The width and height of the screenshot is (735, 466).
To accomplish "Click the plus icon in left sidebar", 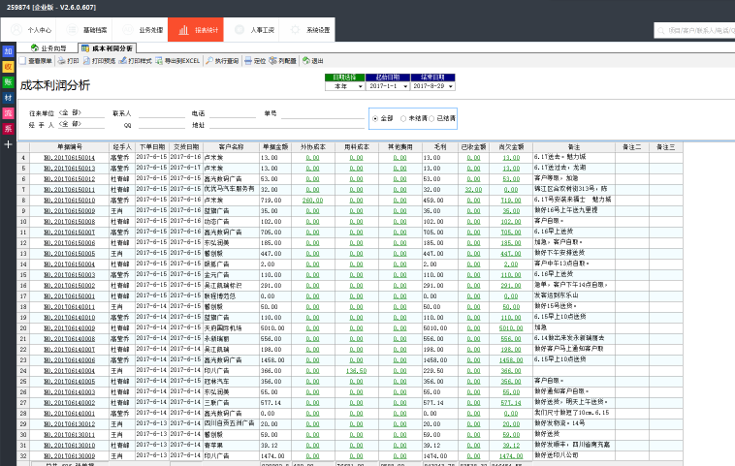I will click(8, 144).
